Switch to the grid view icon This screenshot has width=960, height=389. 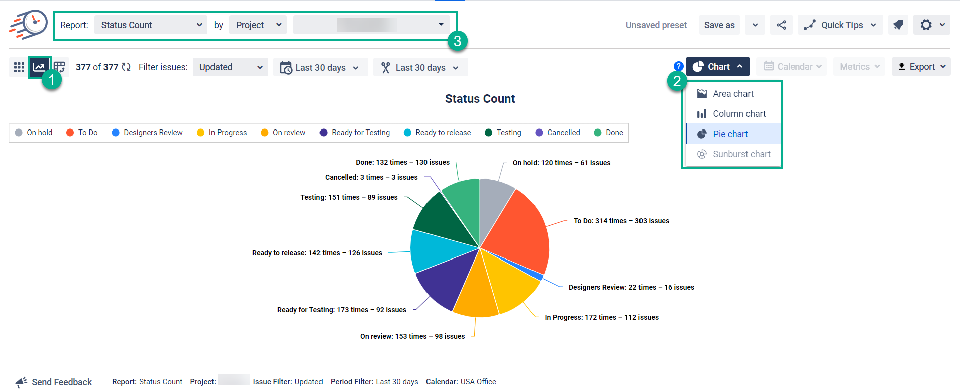pyautogui.click(x=19, y=67)
